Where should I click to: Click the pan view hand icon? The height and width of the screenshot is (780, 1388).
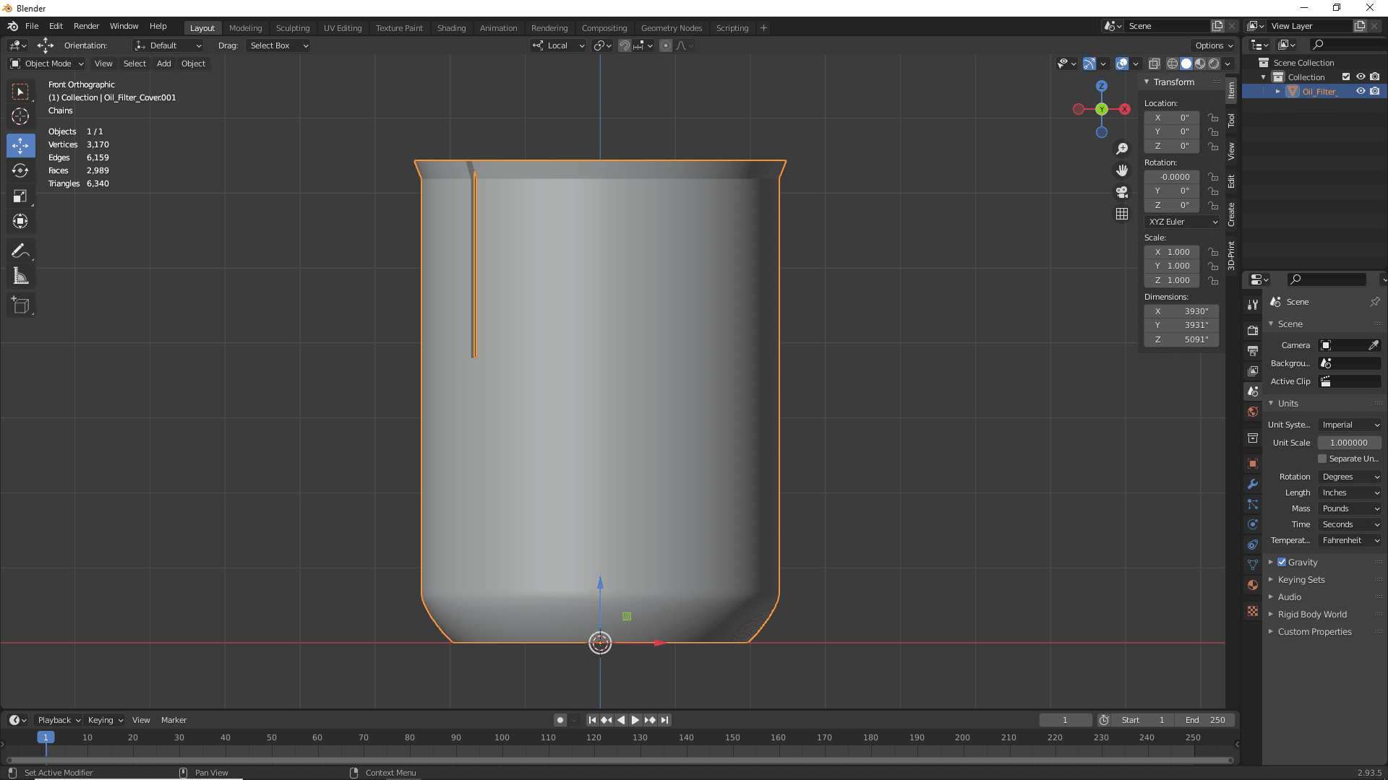coord(1122,170)
